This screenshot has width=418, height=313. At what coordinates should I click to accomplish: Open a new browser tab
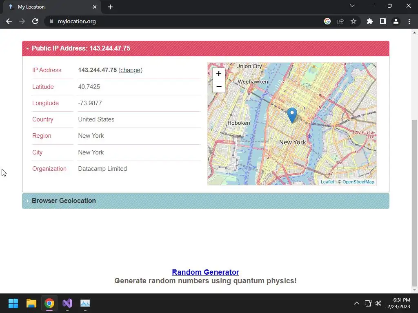[x=110, y=7]
